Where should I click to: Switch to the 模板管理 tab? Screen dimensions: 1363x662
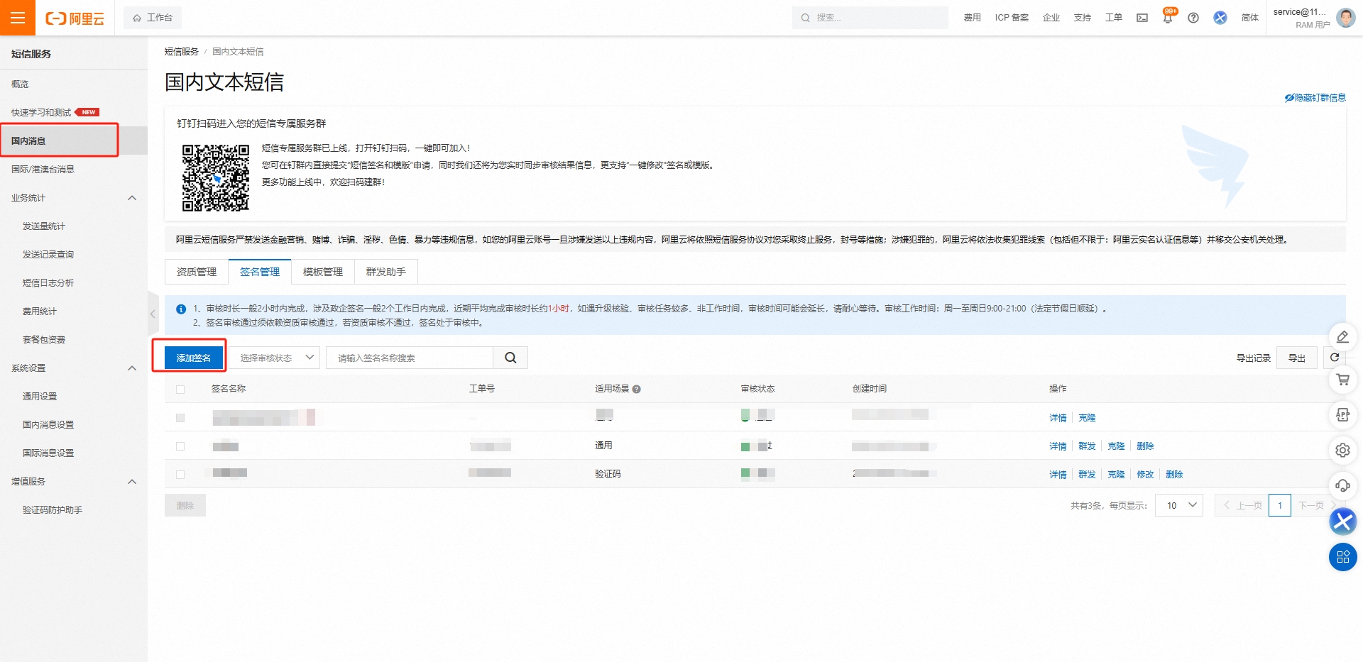point(323,272)
